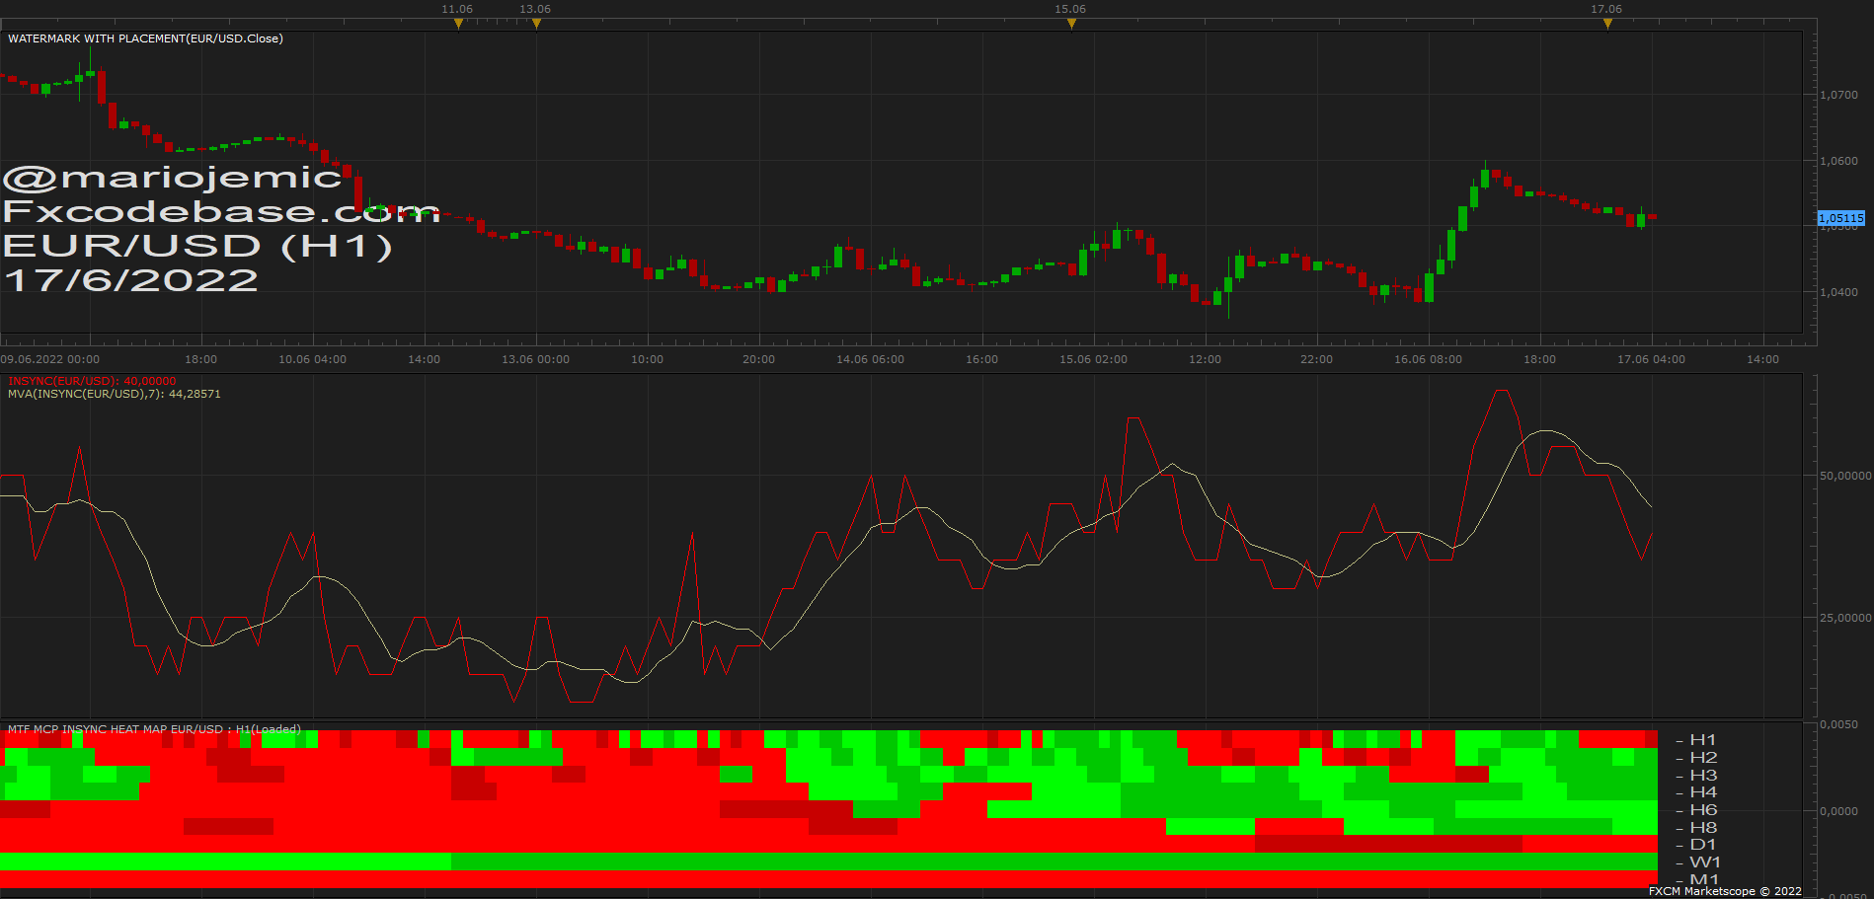Select the WATERMARK WITH PLACEMENT indicator label
The height and width of the screenshot is (899, 1874).
[145, 38]
